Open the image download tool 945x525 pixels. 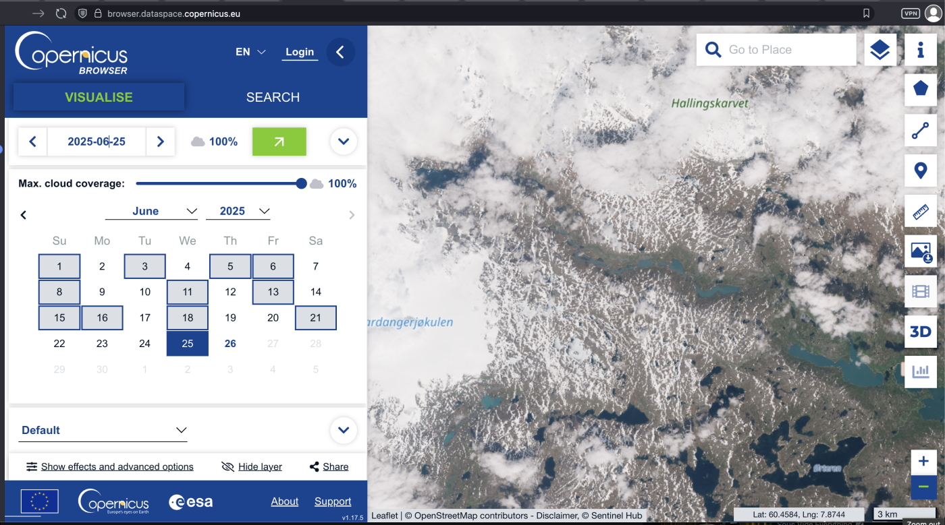point(920,252)
